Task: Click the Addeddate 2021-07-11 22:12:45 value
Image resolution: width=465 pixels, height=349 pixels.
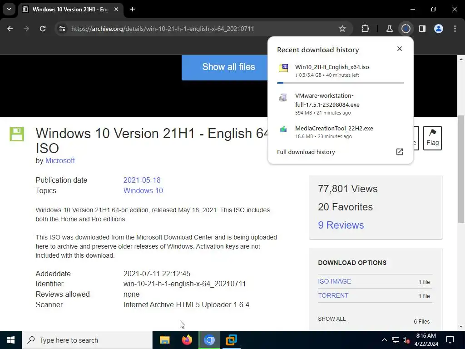Action: [157, 274]
